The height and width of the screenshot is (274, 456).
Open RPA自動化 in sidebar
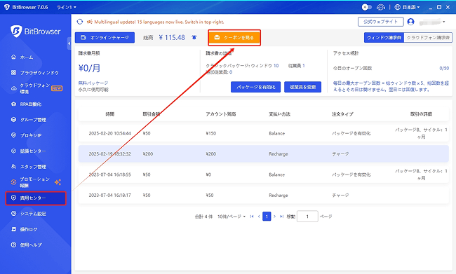tap(31, 104)
